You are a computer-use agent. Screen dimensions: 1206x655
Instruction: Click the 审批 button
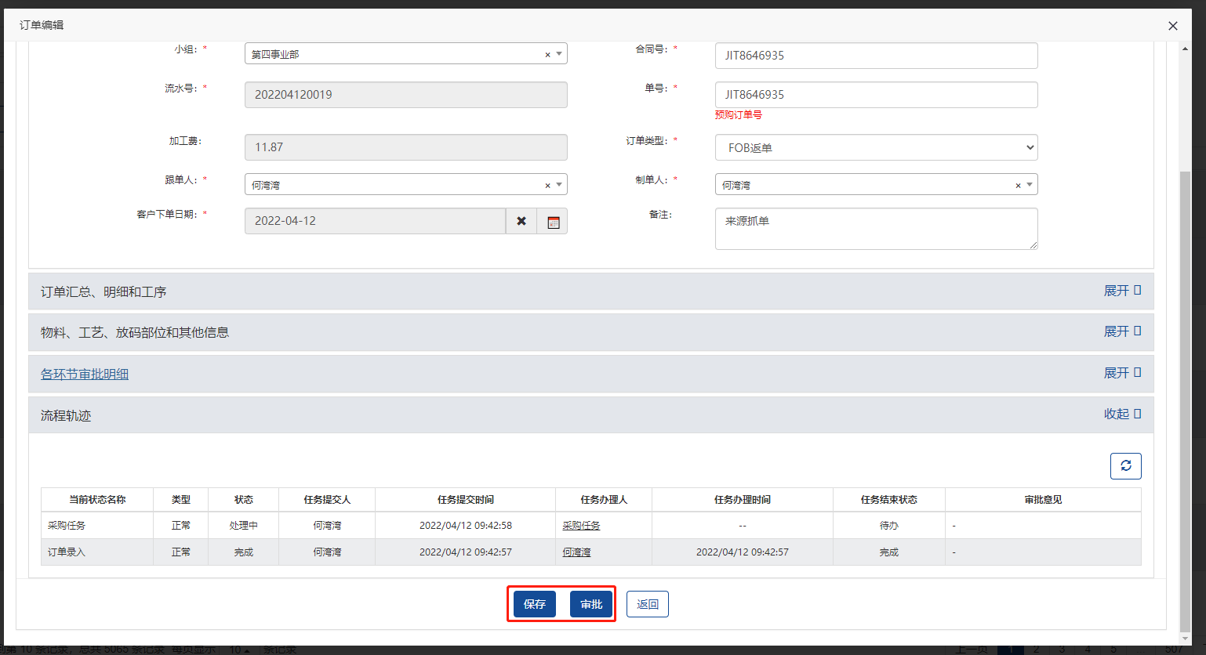click(x=591, y=604)
